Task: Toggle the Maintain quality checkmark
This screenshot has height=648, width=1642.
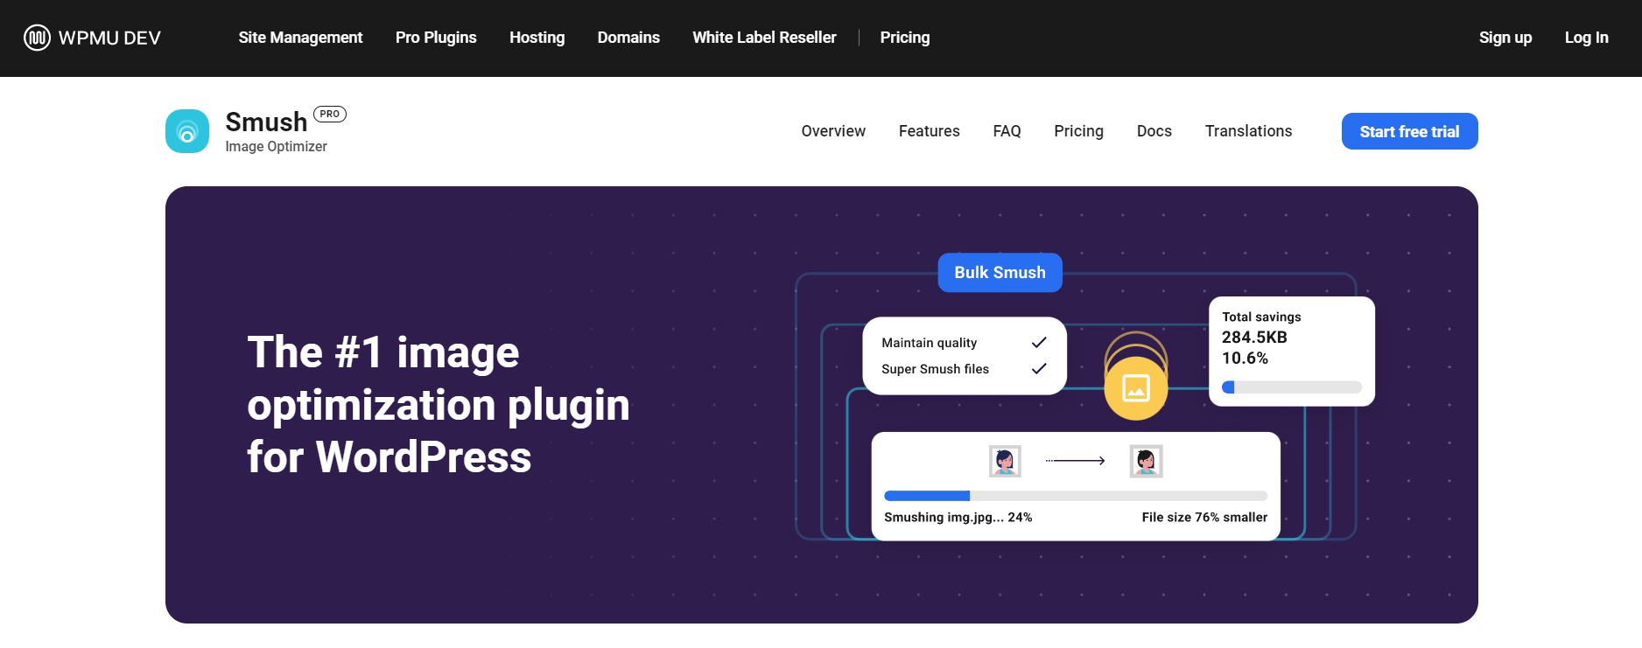Action: (1039, 342)
